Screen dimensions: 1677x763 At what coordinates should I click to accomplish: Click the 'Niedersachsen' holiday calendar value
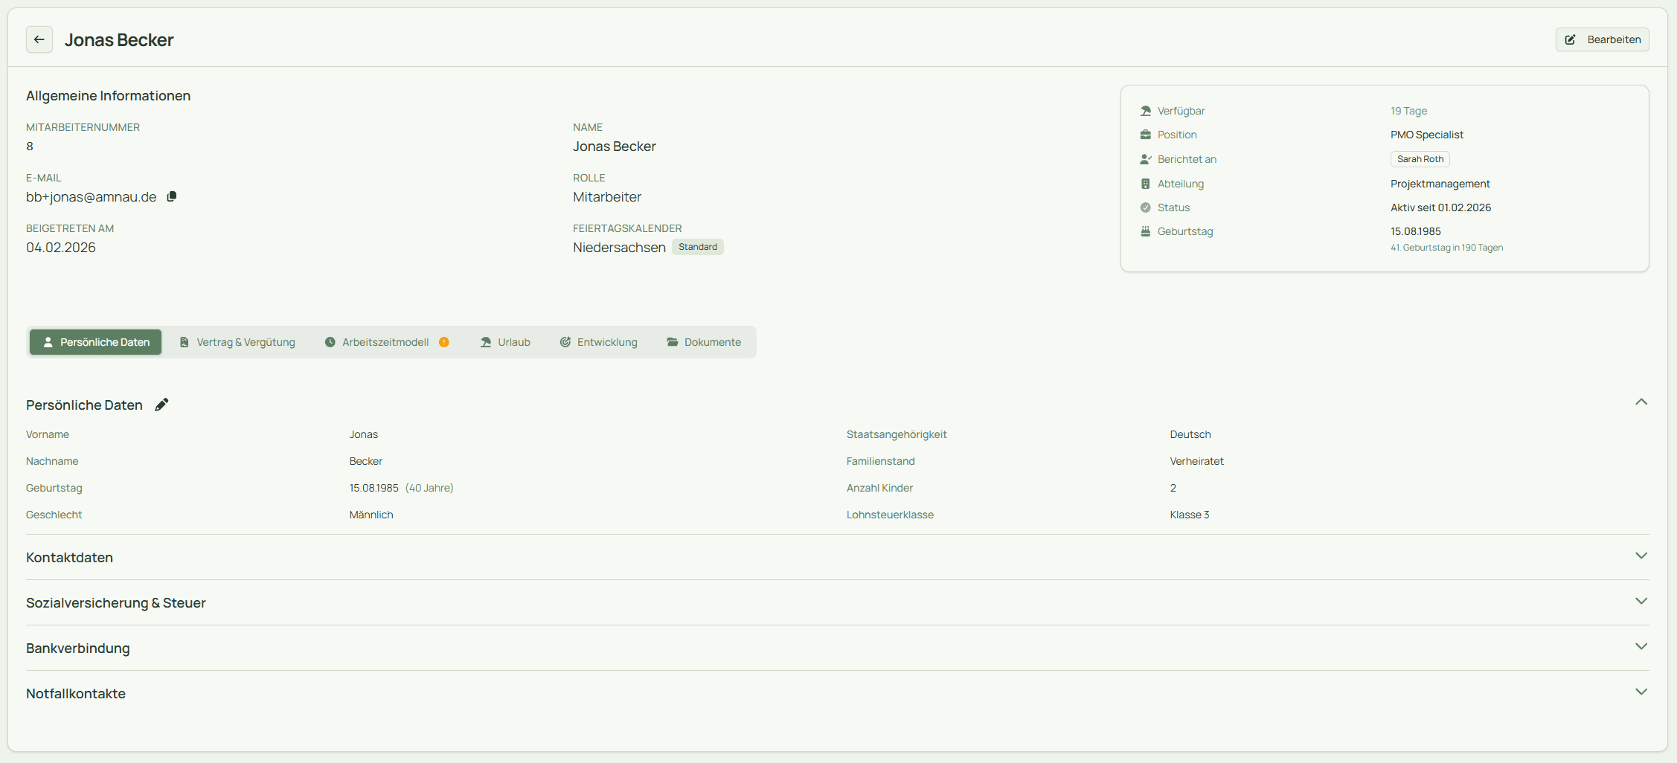tap(619, 248)
